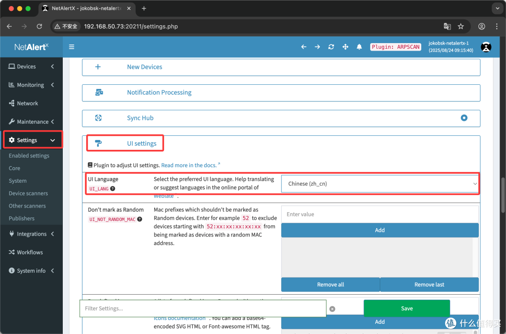Open the browser tab search dropdown
The height and width of the screenshot is (334, 506).
[497, 8]
